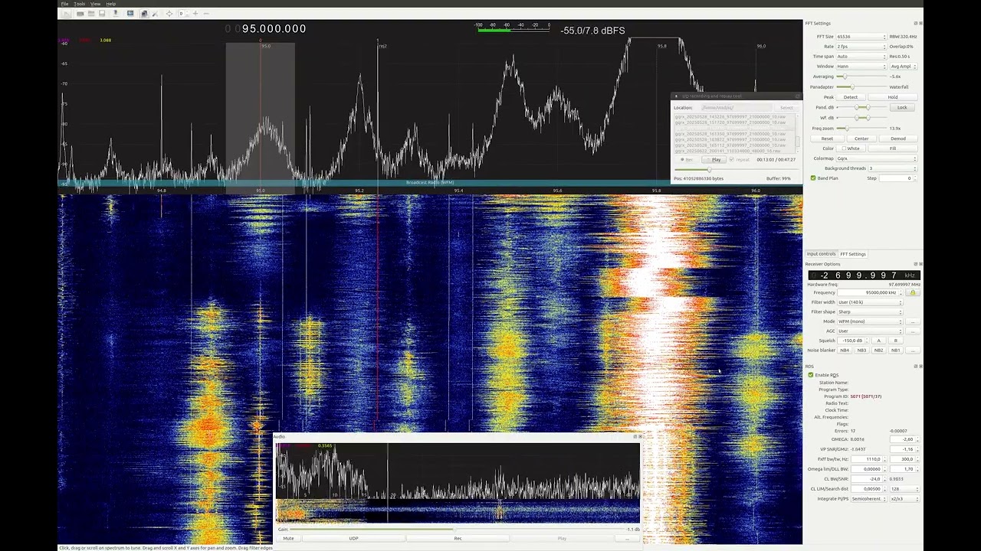Undock the Receiver Options panel float icon
This screenshot has width=981, height=551.
coord(915,264)
